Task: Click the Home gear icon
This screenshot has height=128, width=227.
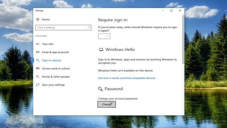Action: pyautogui.click(x=38, y=20)
